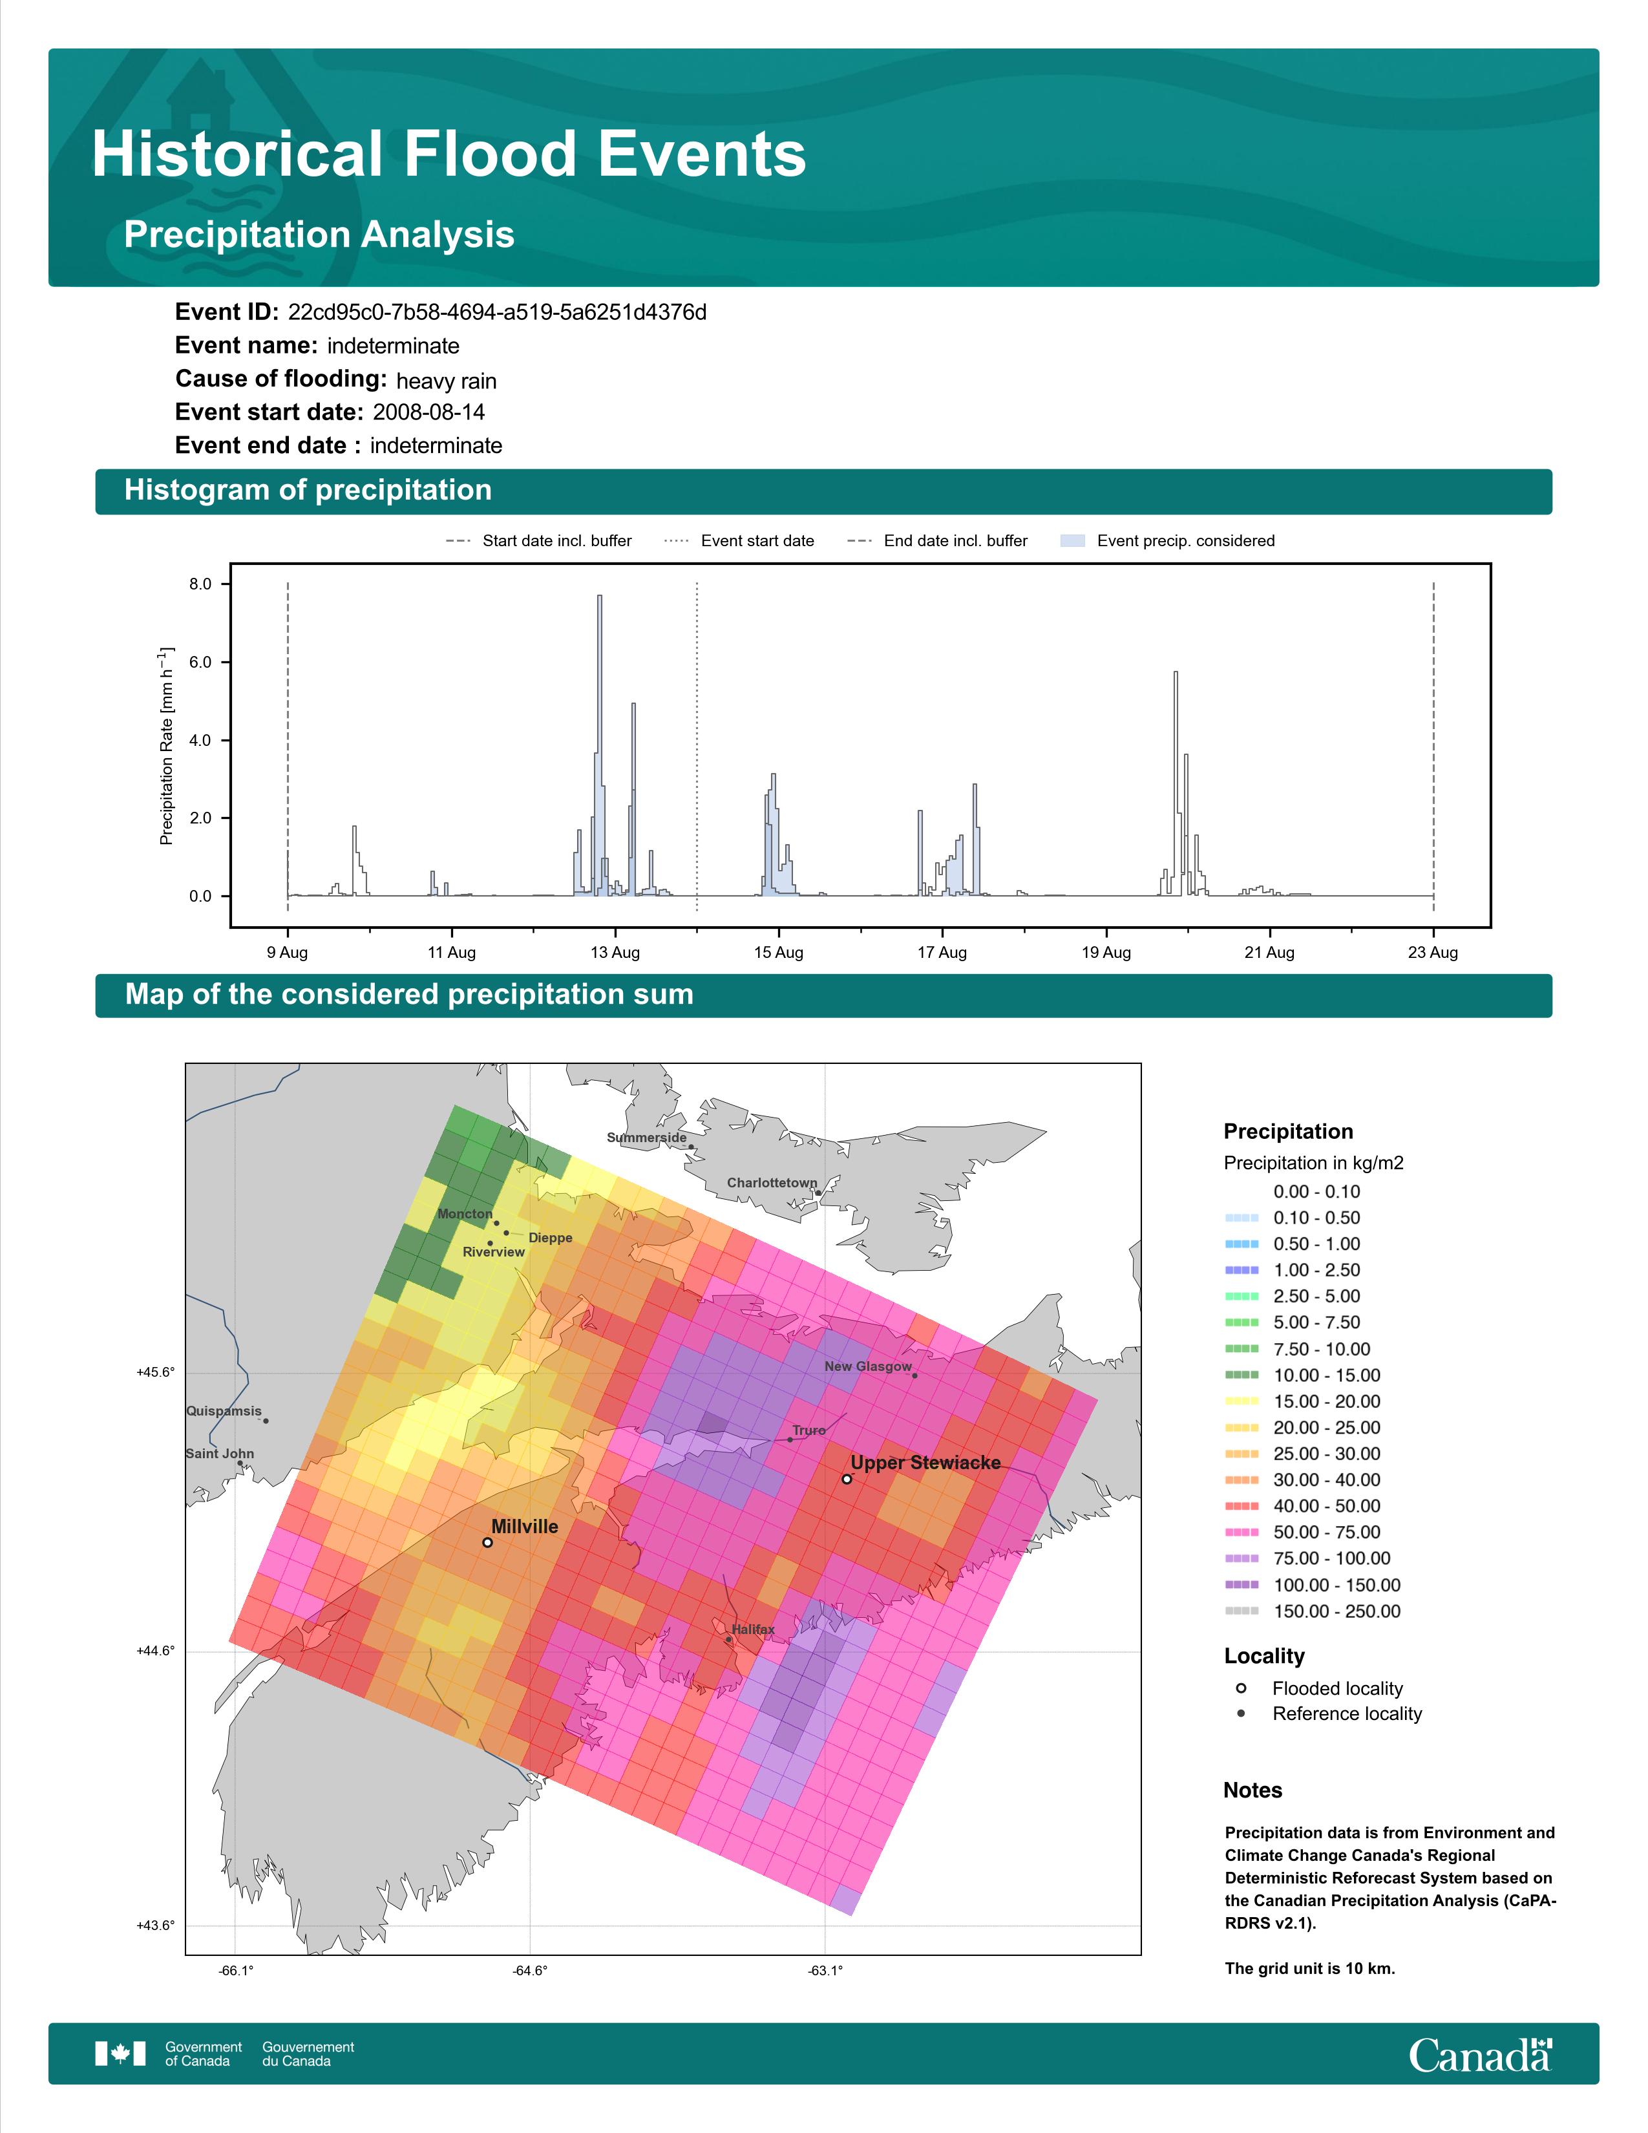Click the Gouvernement du Canada footer text
This screenshot has width=1648, height=2133.
[308, 2054]
